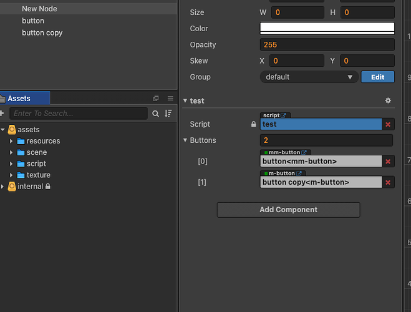
Task: Expand the resources folder
Action: click(11, 141)
